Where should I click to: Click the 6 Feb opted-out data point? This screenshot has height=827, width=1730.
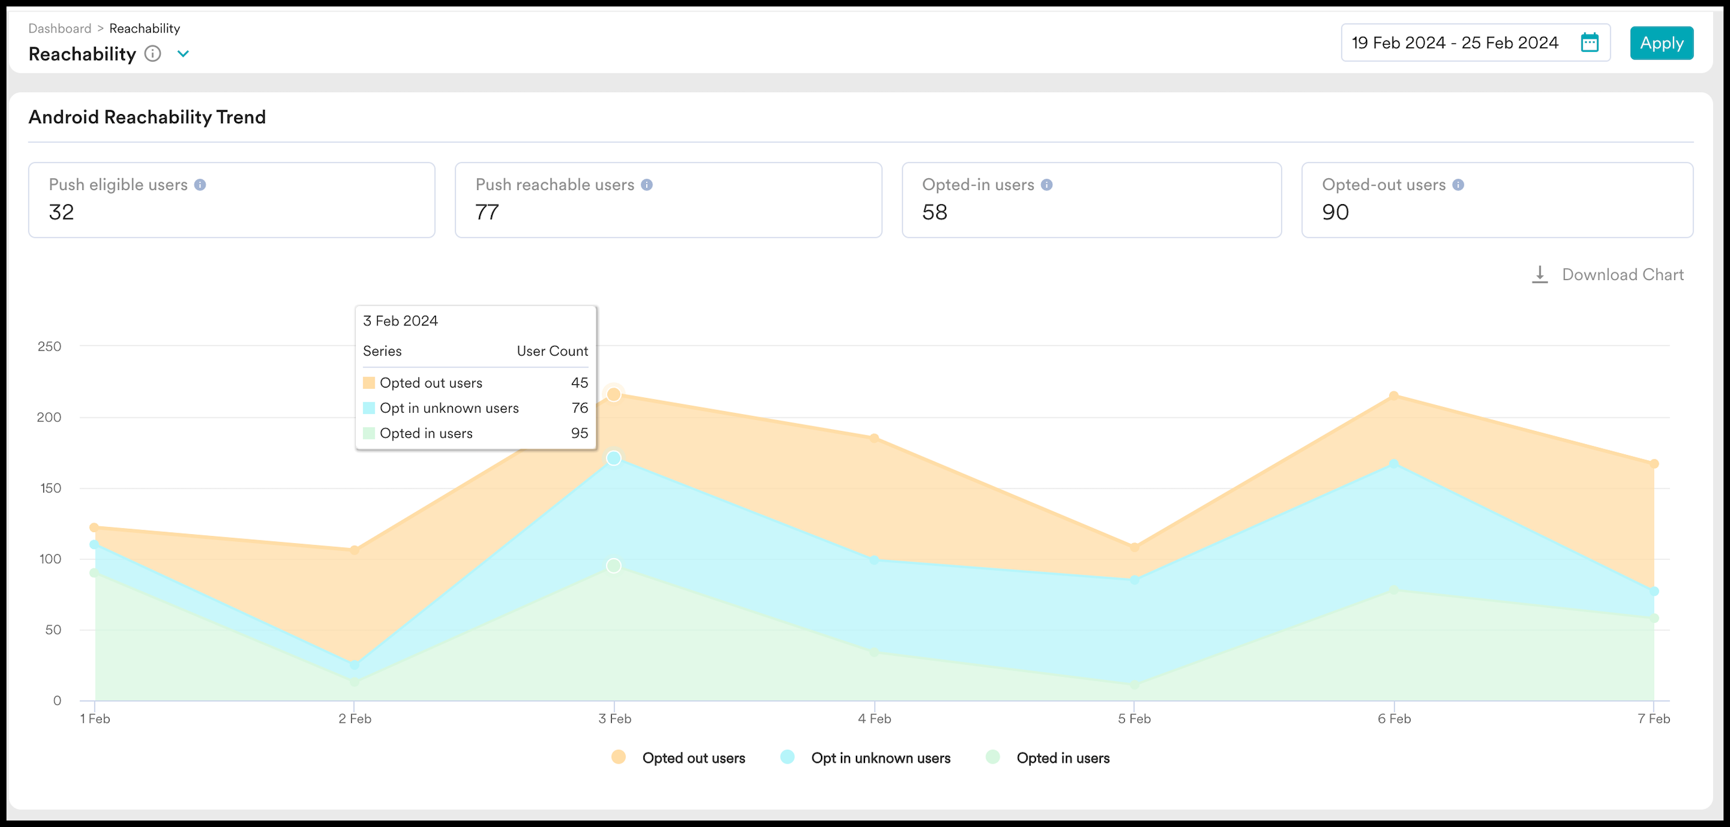click(1394, 397)
